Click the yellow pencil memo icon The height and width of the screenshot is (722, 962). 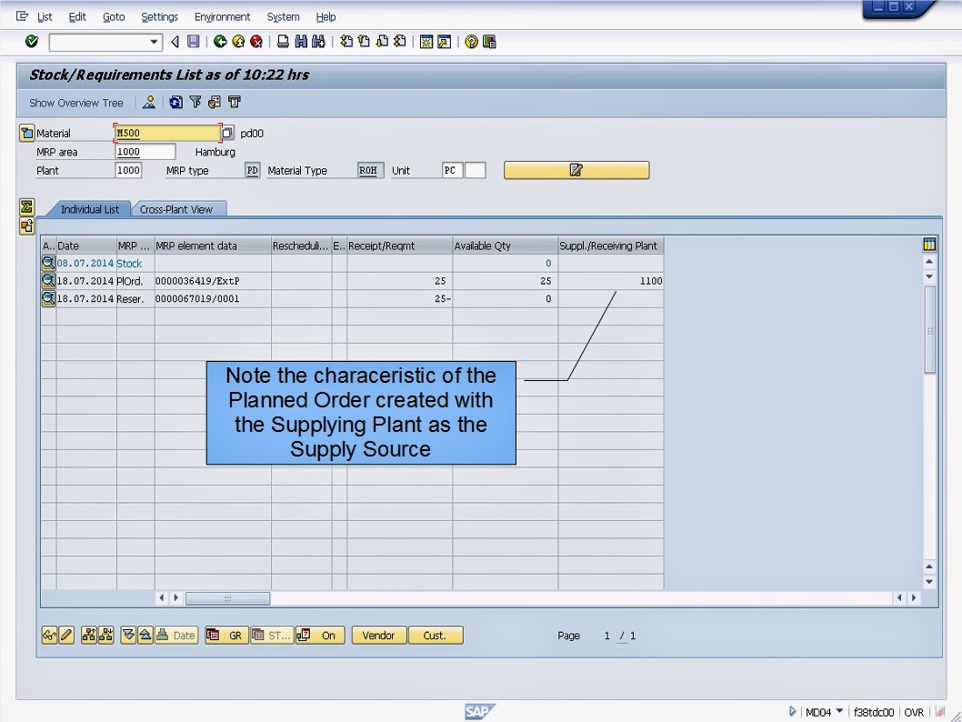(x=577, y=169)
